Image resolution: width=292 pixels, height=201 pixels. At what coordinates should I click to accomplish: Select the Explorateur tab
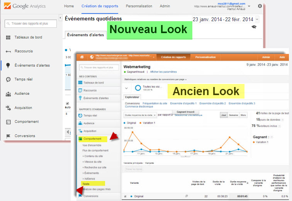(x=132, y=97)
